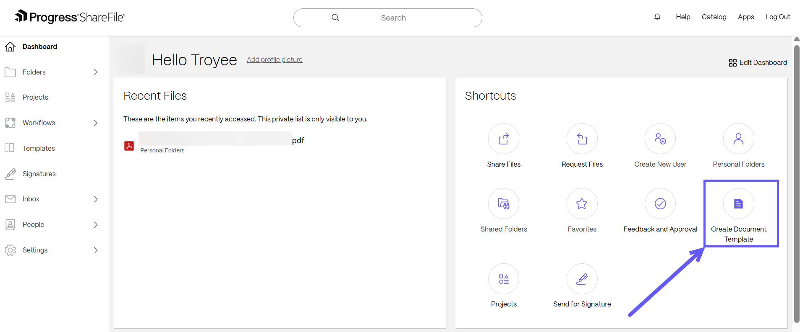The width and height of the screenshot is (800, 332).
Task: Click the Edit Dashboard button
Action: (758, 63)
